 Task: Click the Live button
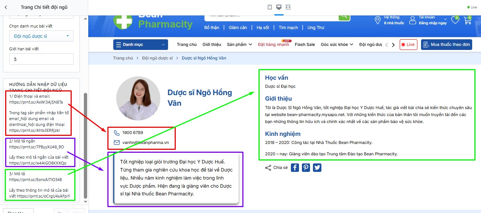[409, 44]
